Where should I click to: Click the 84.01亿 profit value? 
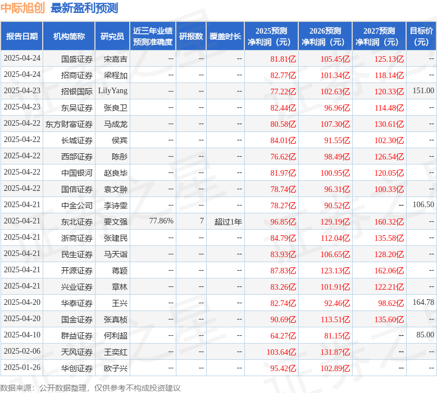pos(283,140)
